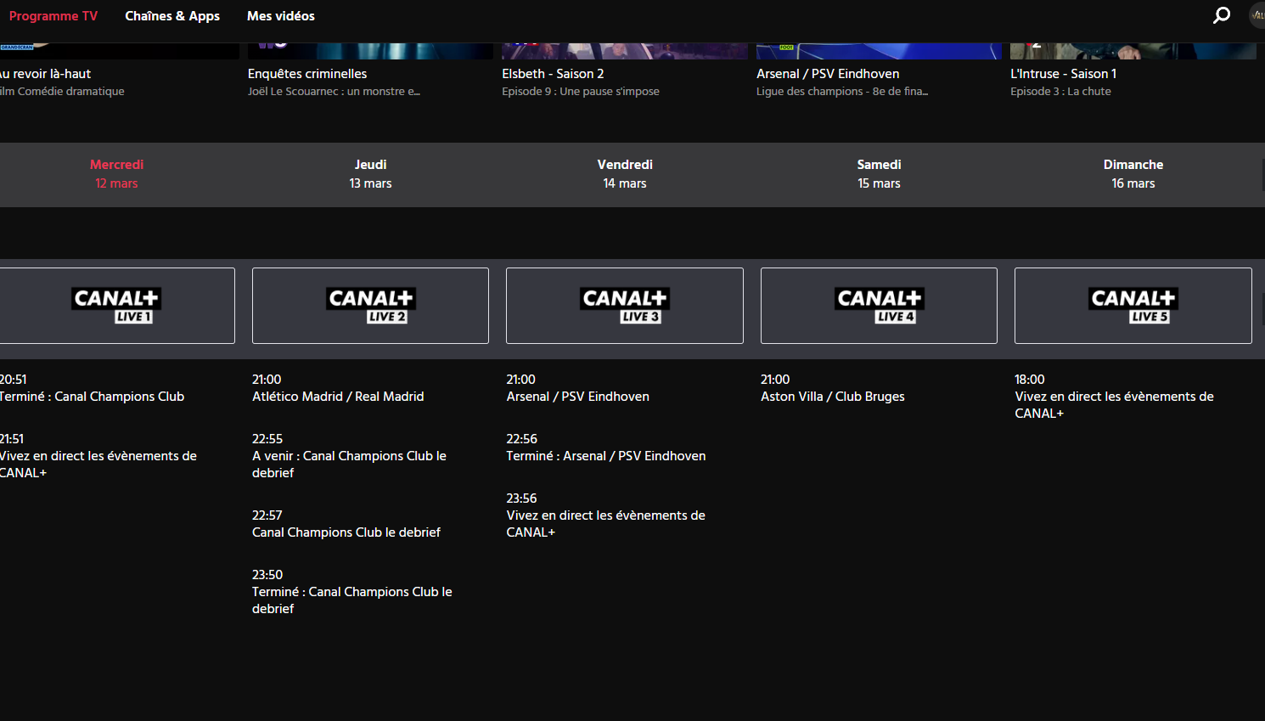Open Arsenal / PSV Eindhoven featured title
Image resolution: width=1265 pixels, height=721 pixels.
(828, 74)
